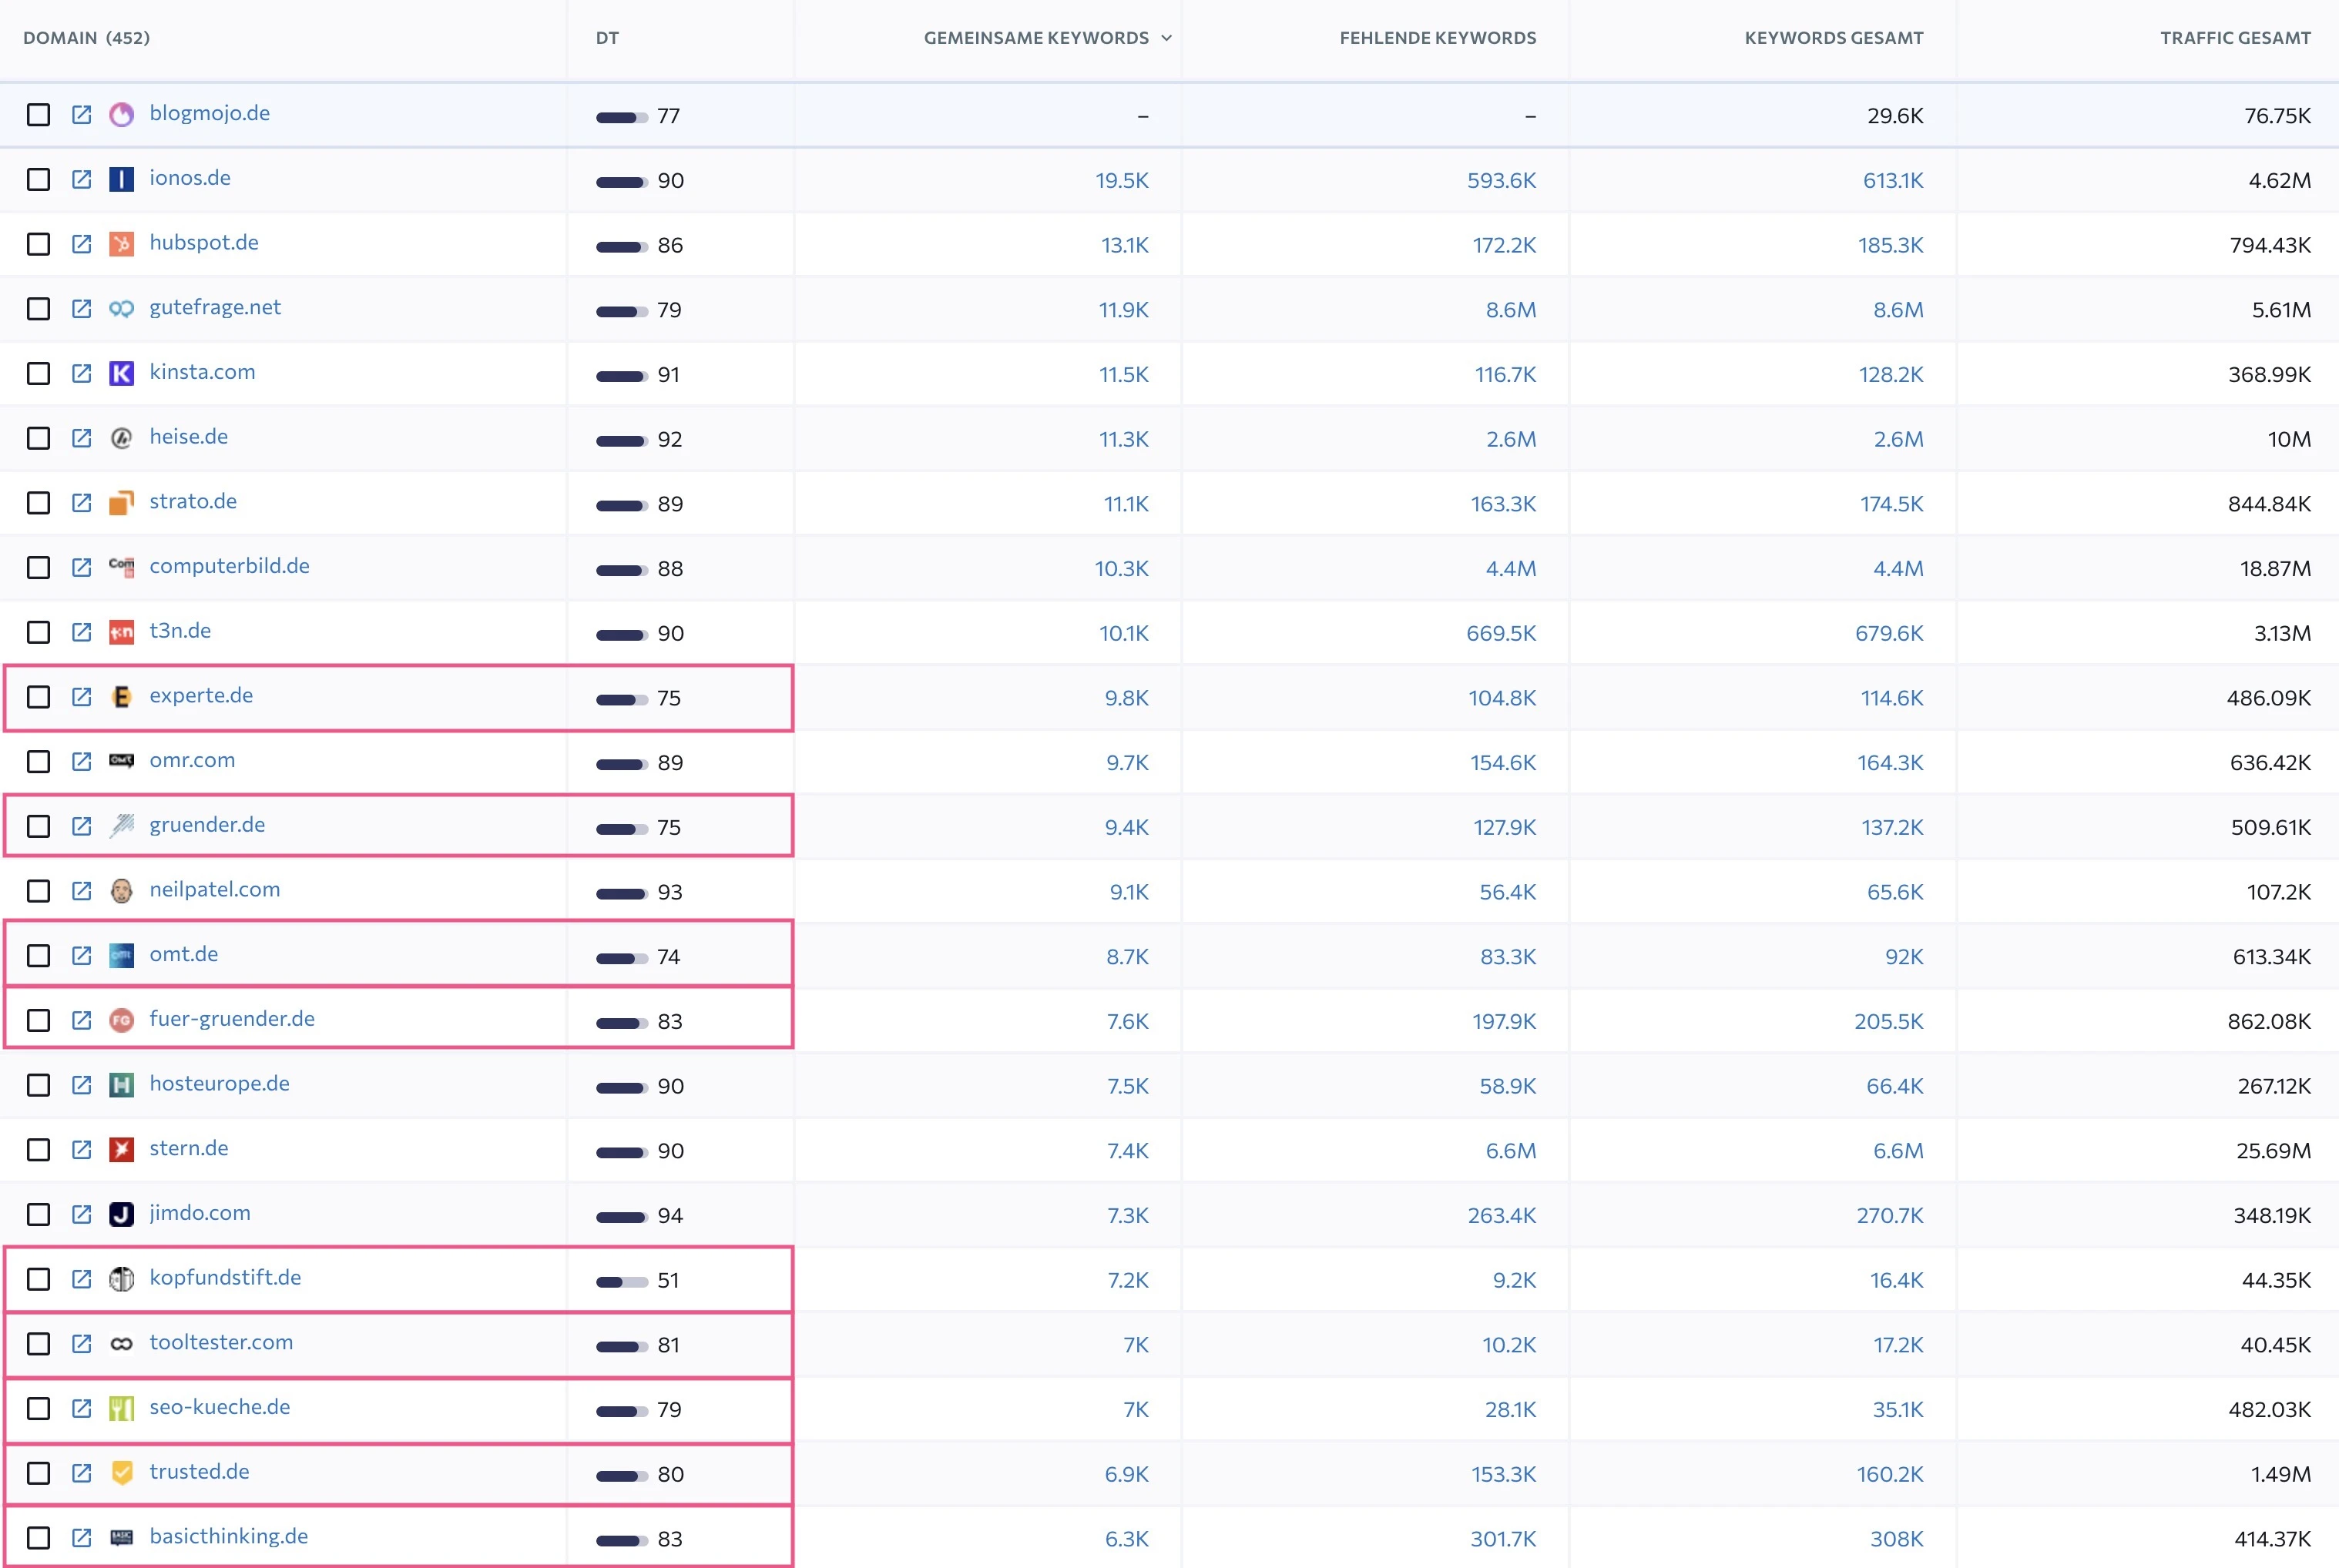Click the t3n.de logo icon
2339x1568 pixels.
[121, 631]
